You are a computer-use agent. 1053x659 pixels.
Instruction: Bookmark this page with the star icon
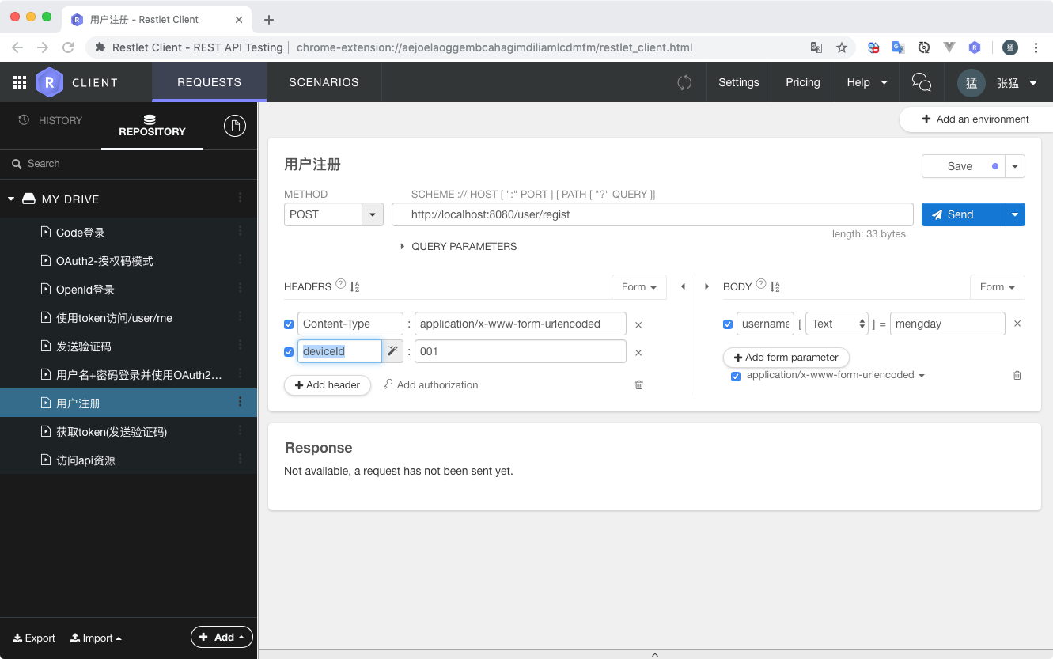(x=842, y=47)
